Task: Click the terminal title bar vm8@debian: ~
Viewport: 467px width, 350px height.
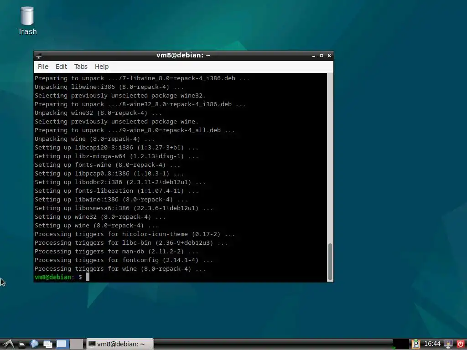Action: [x=183, y=55]
